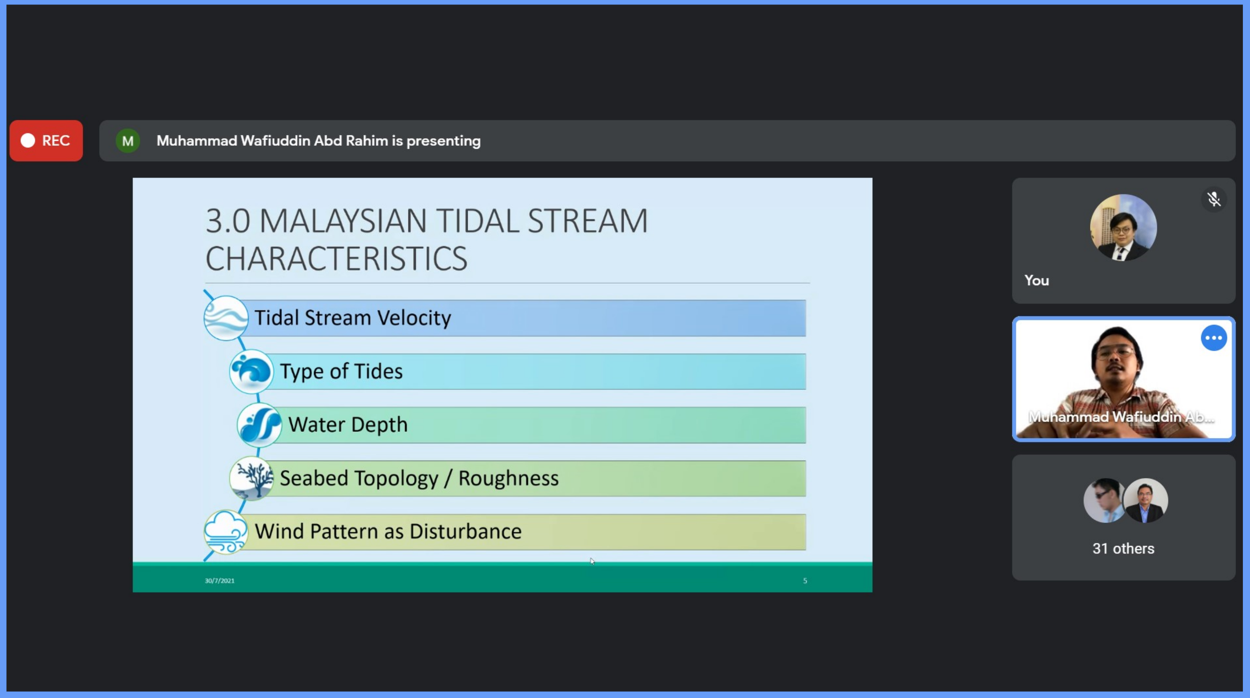Click the green M presenter avatar
Viewport: 1250px width, 698px height.
pos(127,141)
